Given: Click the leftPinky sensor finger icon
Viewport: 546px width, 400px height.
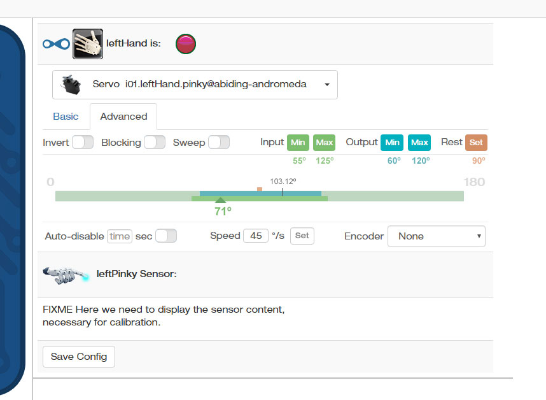Looking at the screenshot, I should coord(66,274).
